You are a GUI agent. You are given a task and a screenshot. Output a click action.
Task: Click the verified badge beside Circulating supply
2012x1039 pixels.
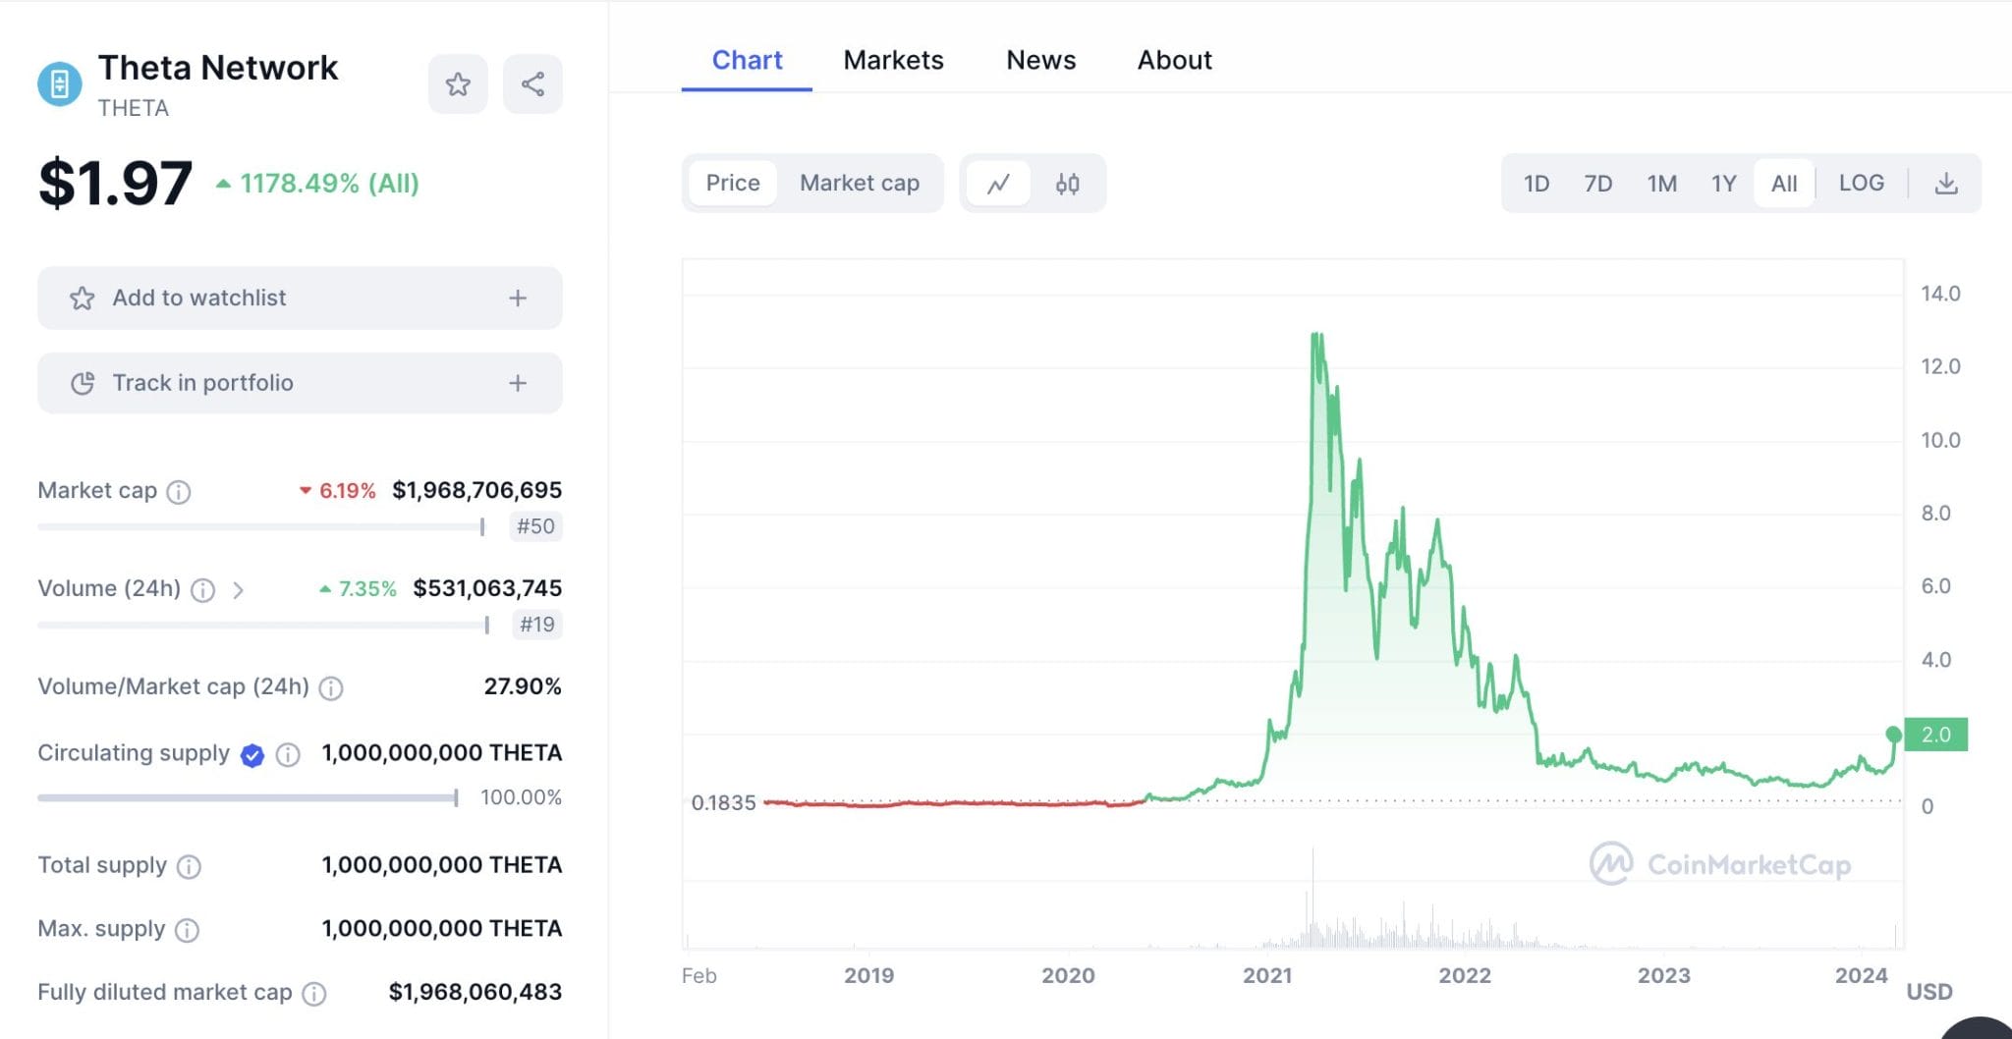[x=251, y=754]
